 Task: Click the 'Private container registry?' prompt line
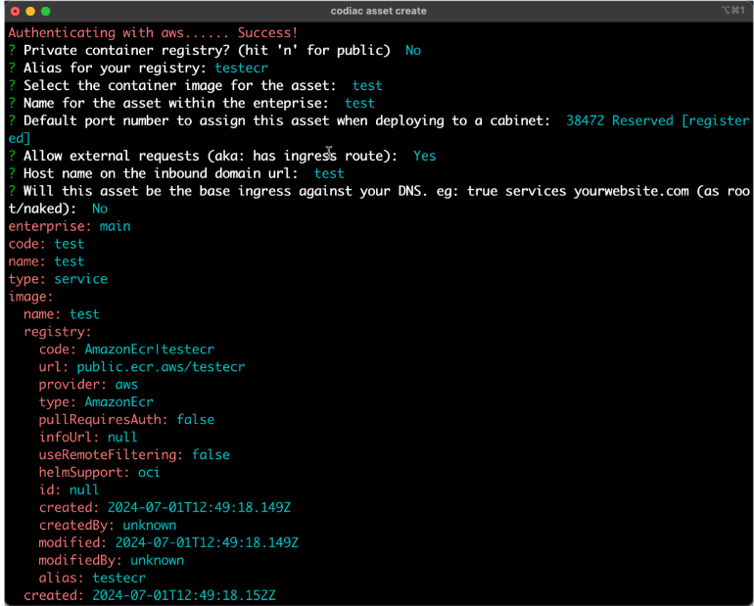(215, 51)
